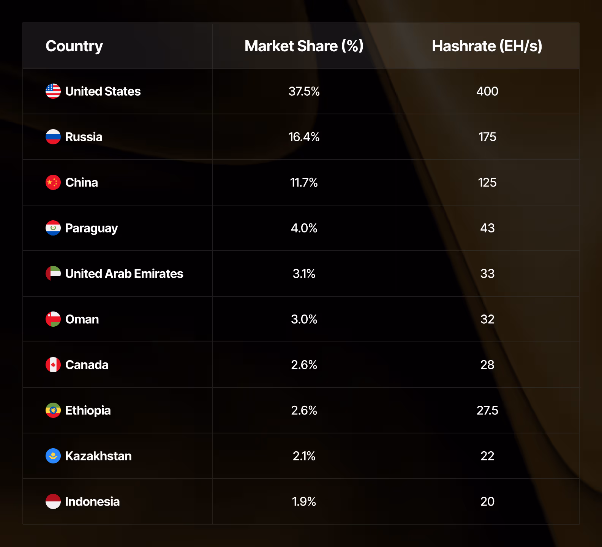
Task: Select the 37.5% market share cell
Action: 304,91
